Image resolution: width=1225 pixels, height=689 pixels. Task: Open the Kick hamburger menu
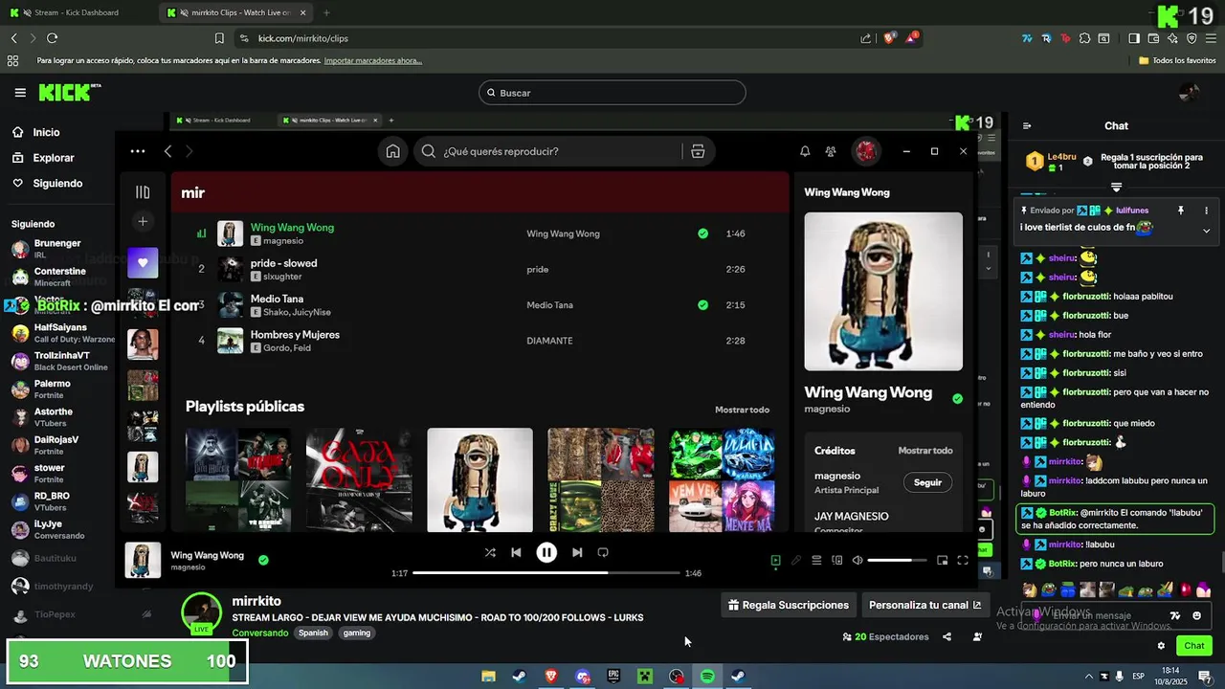point(20,93)
